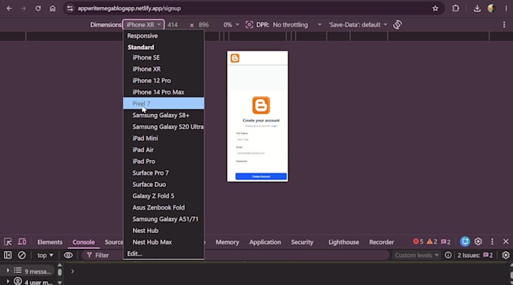This screenshot has height=285, width=513.
Task: Pick Samsung Galaxy A51/71 device
Action: 164,219
